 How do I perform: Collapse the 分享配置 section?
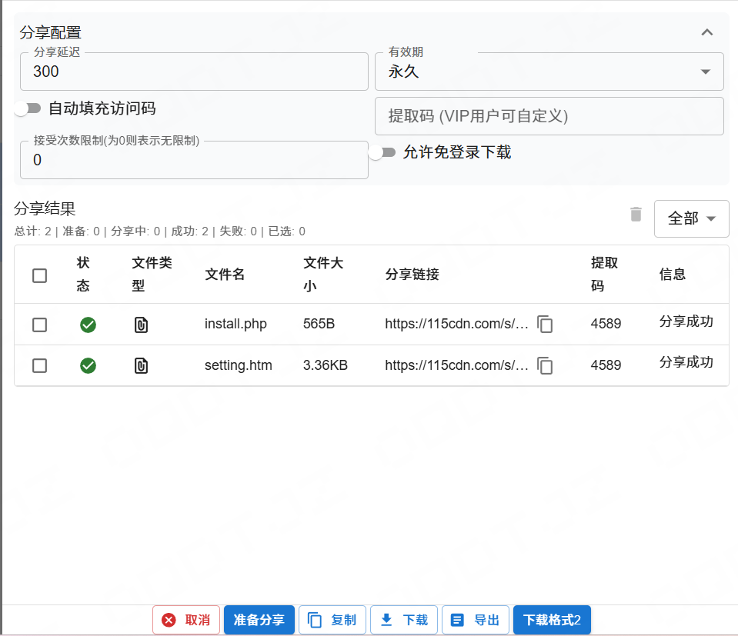706,32
